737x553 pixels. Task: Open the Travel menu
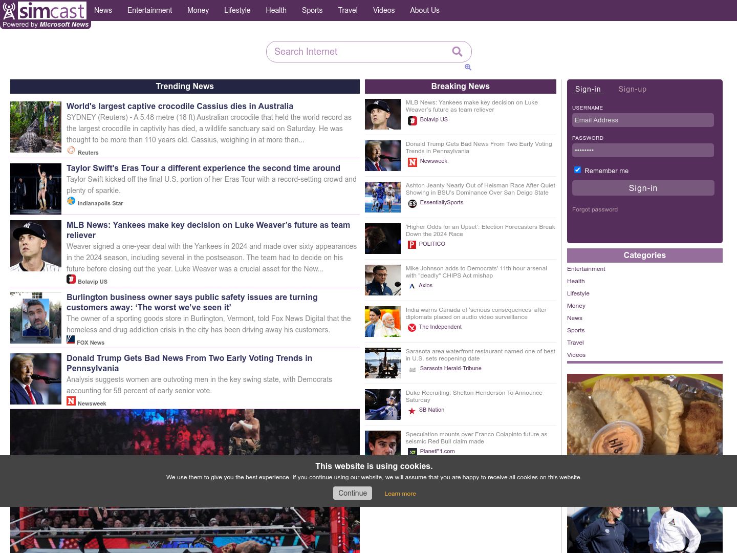[348, 10]
